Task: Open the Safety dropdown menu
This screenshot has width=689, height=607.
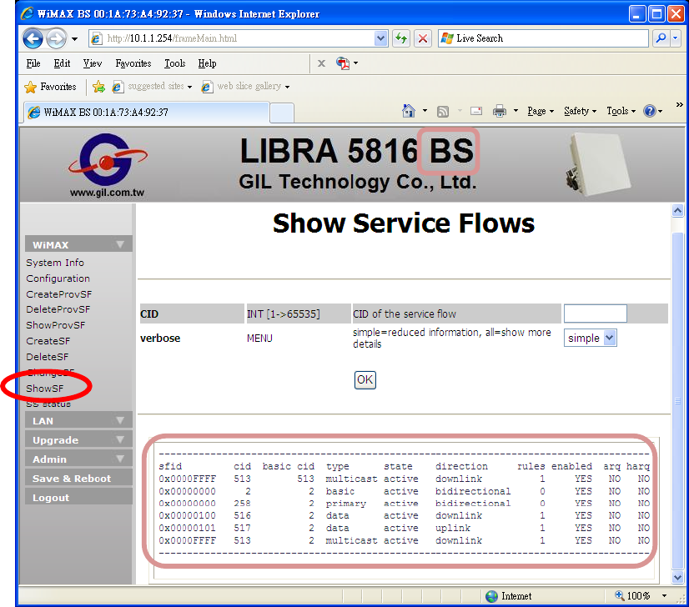Action: 580,111
